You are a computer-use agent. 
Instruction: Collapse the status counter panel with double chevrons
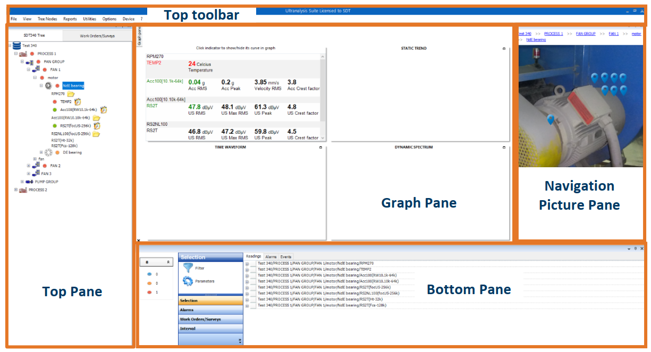coord(168,261)
